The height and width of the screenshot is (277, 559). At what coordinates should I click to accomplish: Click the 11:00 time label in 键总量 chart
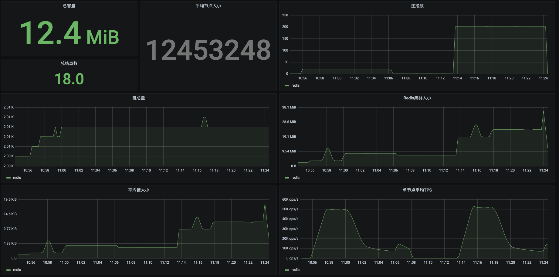click(x=62, y=170)
